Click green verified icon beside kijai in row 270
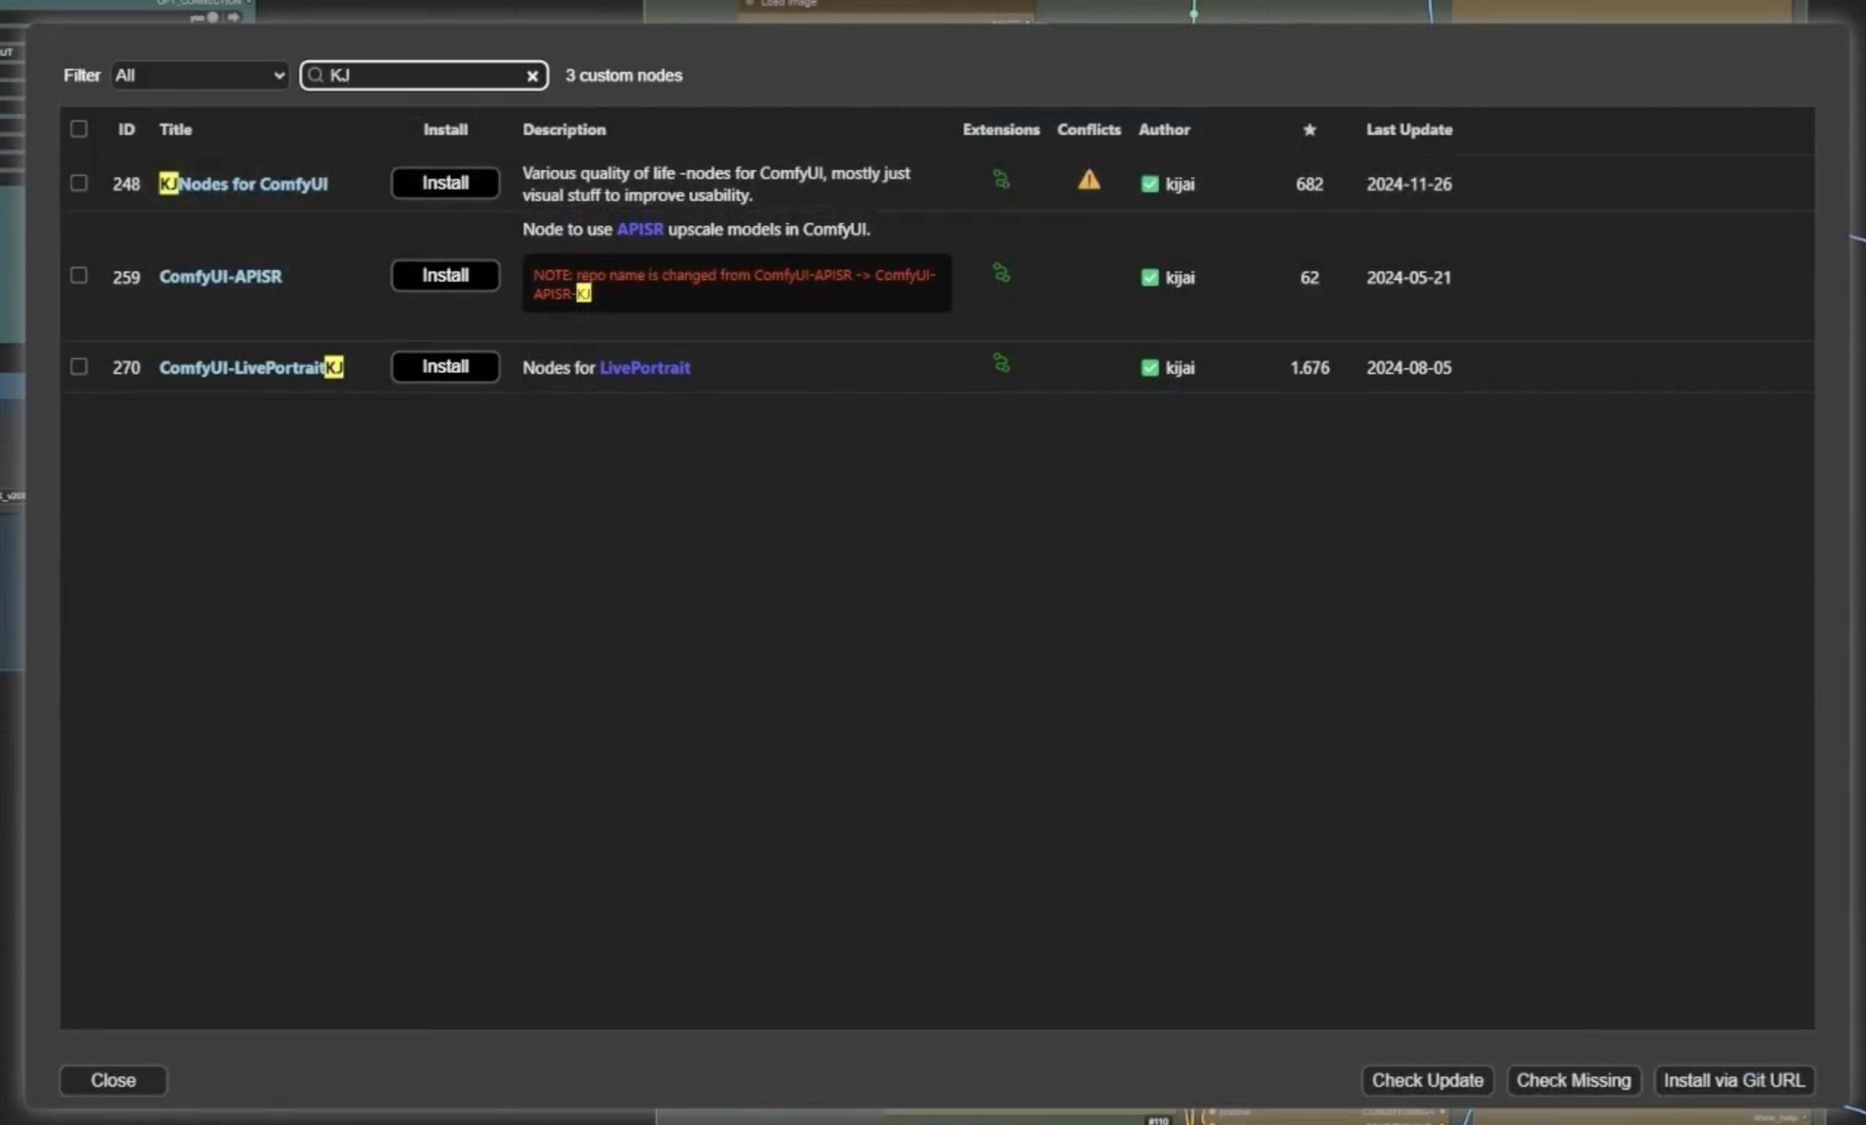 [1149, 368]
